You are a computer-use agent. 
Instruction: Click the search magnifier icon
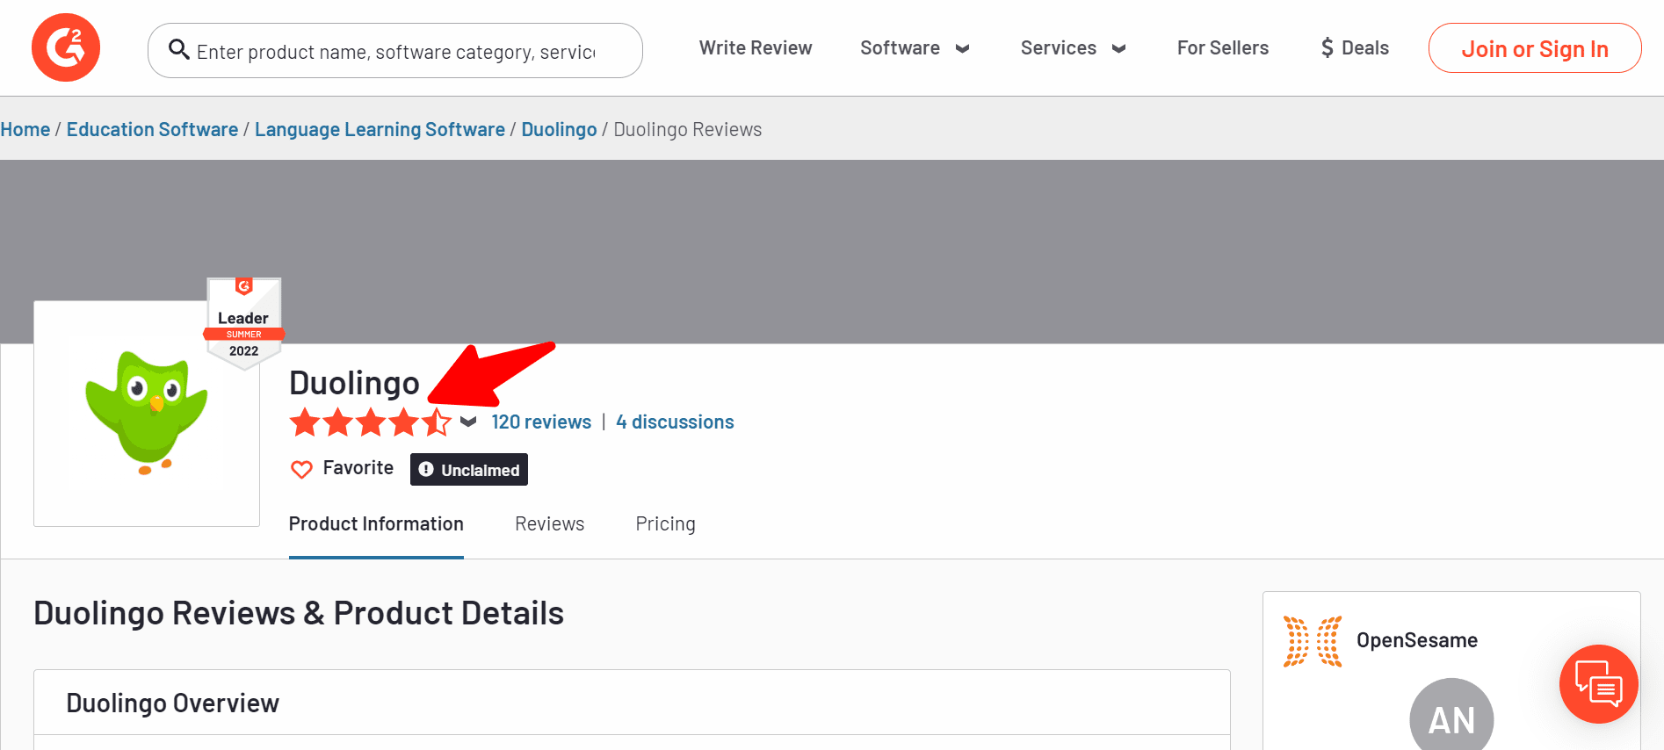coord(179,50)
